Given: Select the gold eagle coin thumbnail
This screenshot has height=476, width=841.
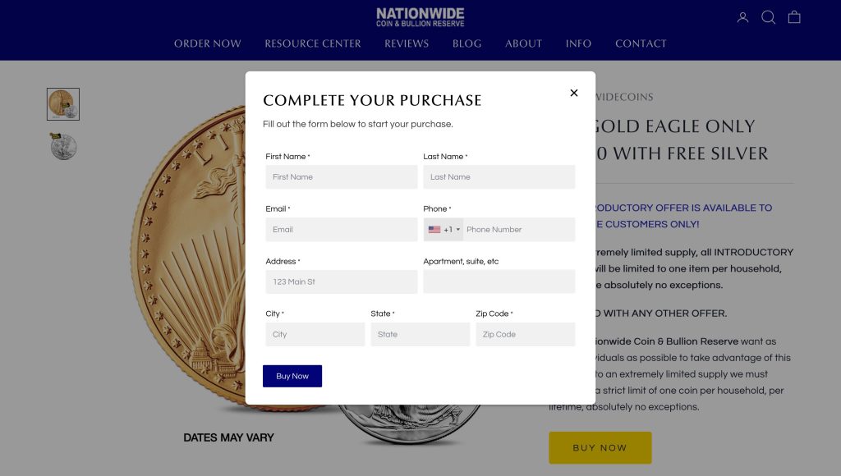Looking at the screenshot, I should [63, 104].
